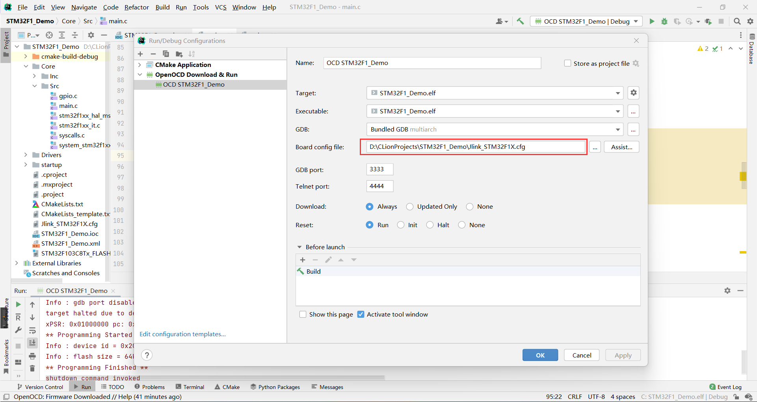757x402 pixels.
Task: Collapse all in Project panel toolbar
Action: [x=75, y=35]
